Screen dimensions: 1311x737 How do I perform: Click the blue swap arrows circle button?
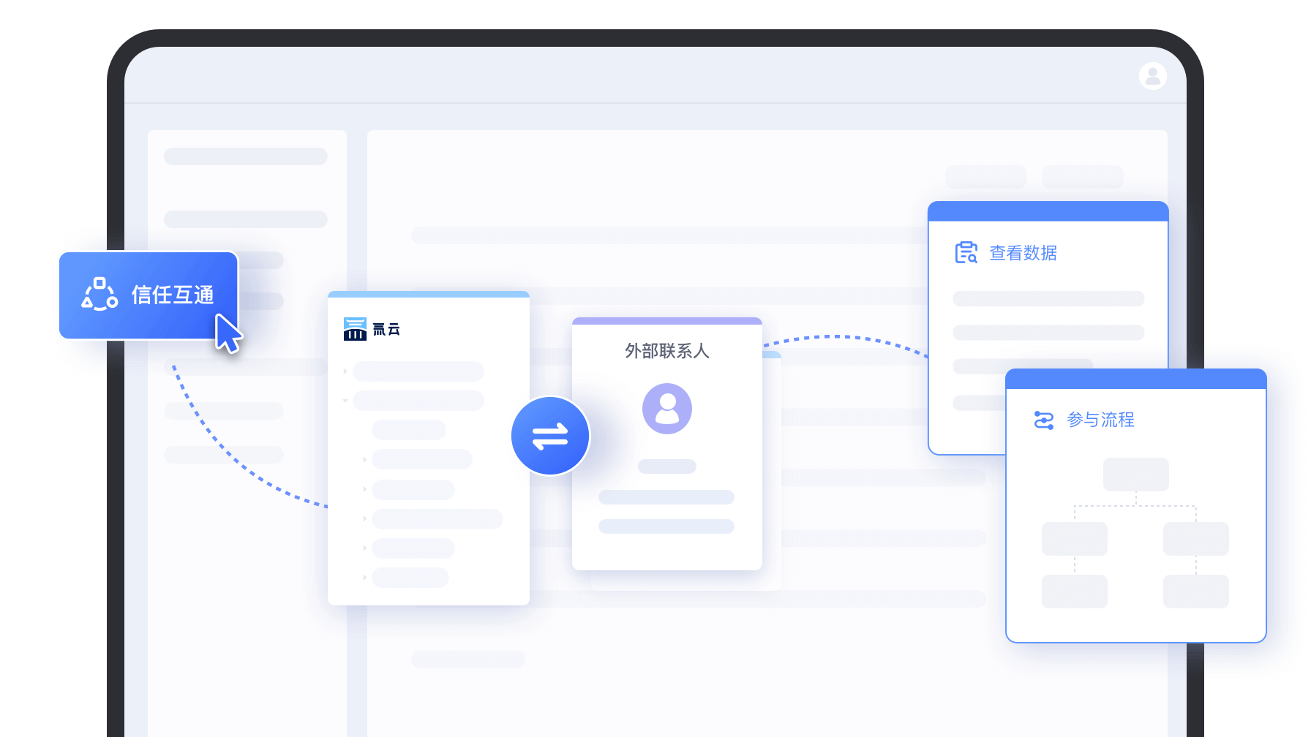550,436
